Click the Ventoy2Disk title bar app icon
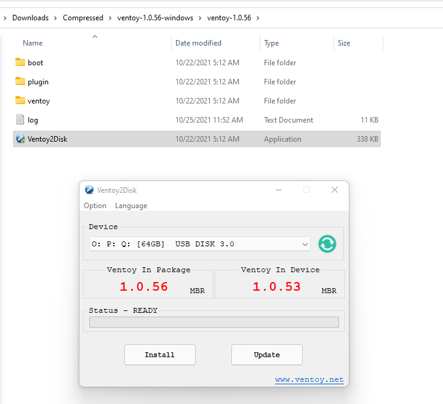The height and width of the screenshot is (404, 443). (89, 190)
